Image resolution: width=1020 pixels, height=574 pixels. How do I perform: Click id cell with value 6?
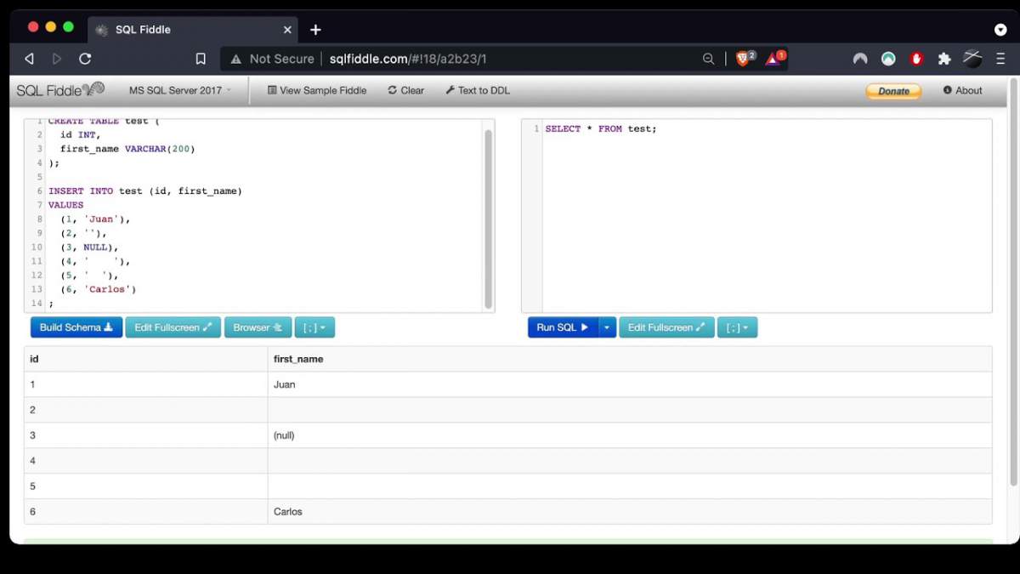145,512
